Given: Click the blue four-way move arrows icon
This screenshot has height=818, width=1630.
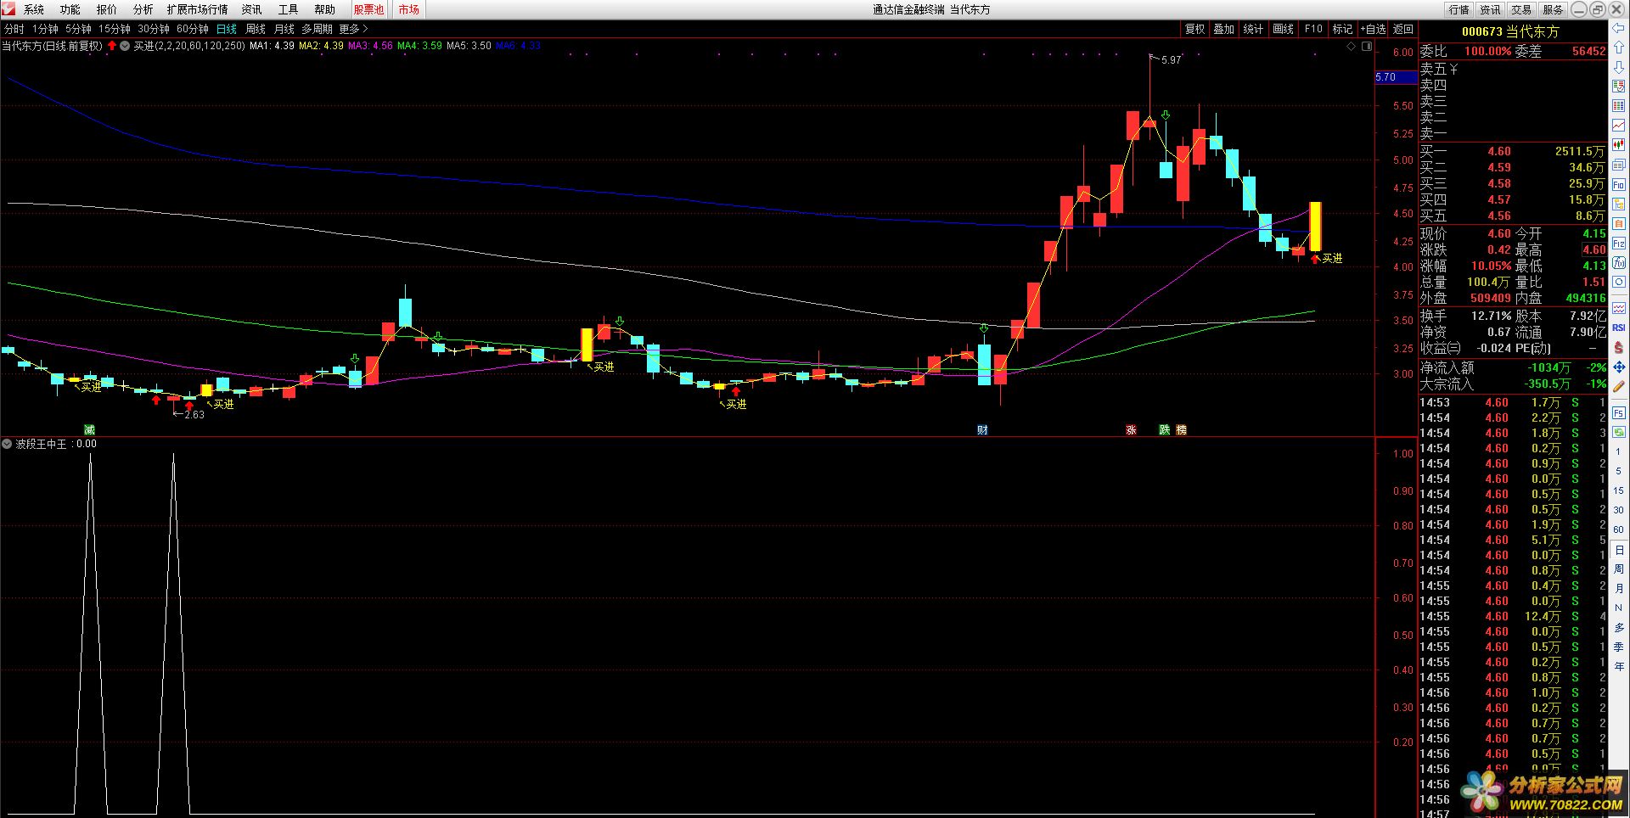Looking at the screenshot, I should (x=1619, y=367).
